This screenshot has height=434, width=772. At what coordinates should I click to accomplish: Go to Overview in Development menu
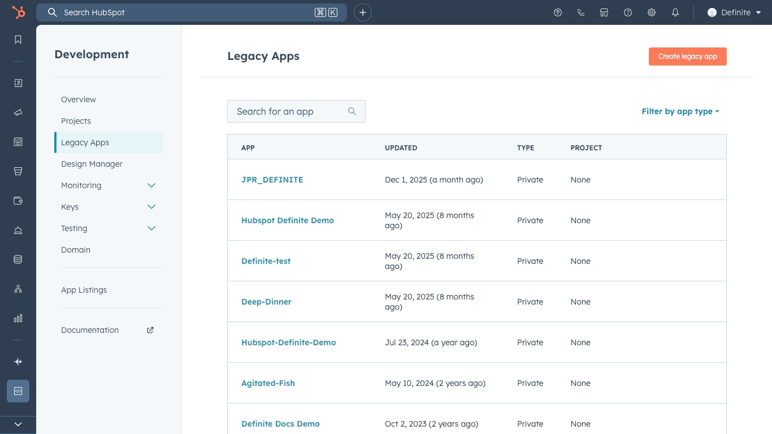(79, 99)
